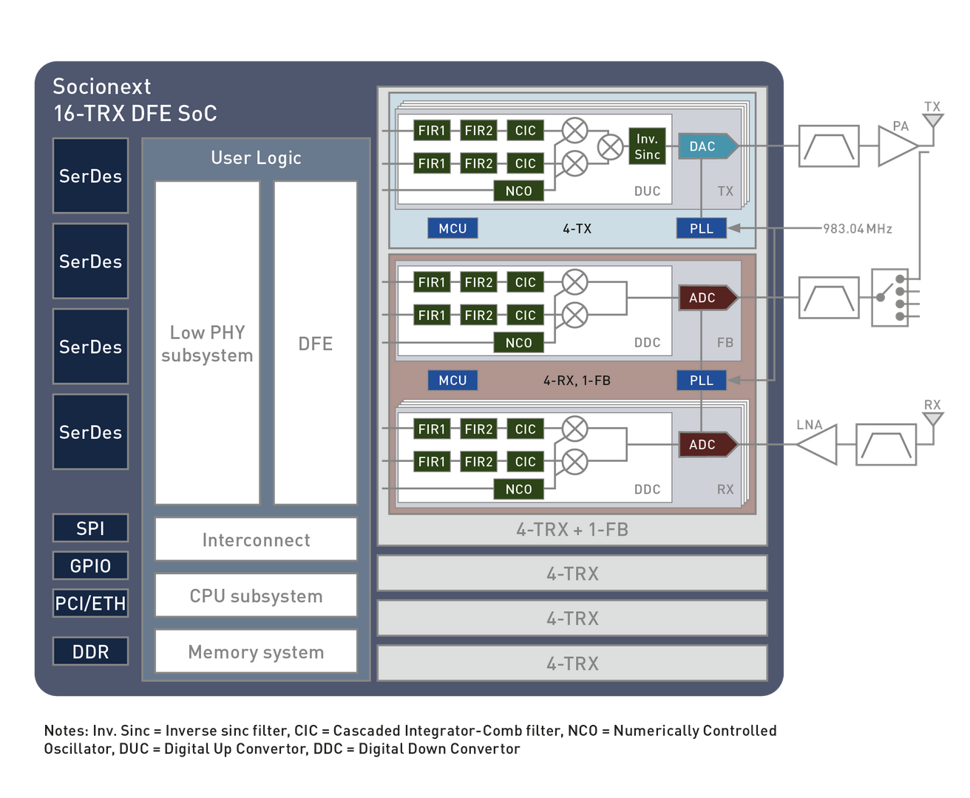Enable the MCU in the 4-RX, 1-FB section
The image size is (970, 798).
pyautogui.click(x=452, y=380)
